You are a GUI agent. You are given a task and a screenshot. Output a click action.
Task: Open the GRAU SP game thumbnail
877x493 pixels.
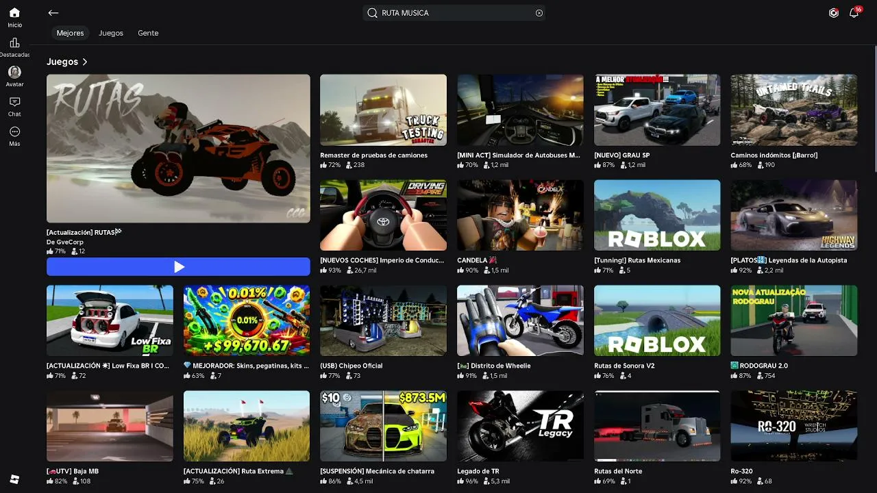657,110
